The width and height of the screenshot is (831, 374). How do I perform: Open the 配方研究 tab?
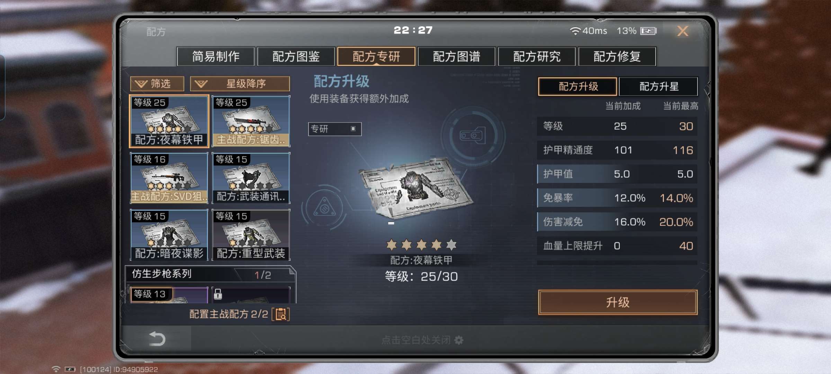537,56
